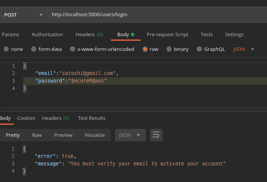Select GraphQL body type
267x182 pixels.
pos(200,49)
